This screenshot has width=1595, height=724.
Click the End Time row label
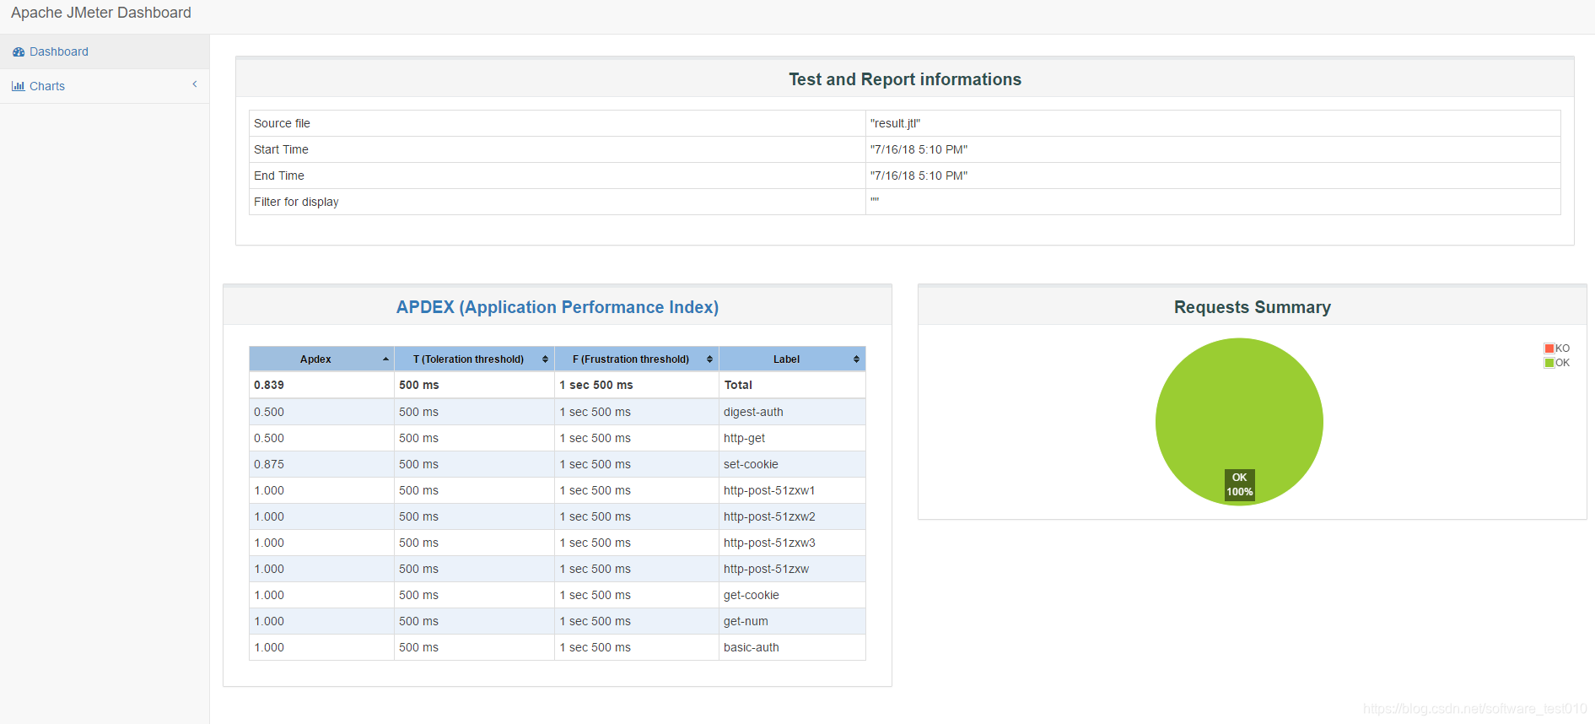coord(279,176)
